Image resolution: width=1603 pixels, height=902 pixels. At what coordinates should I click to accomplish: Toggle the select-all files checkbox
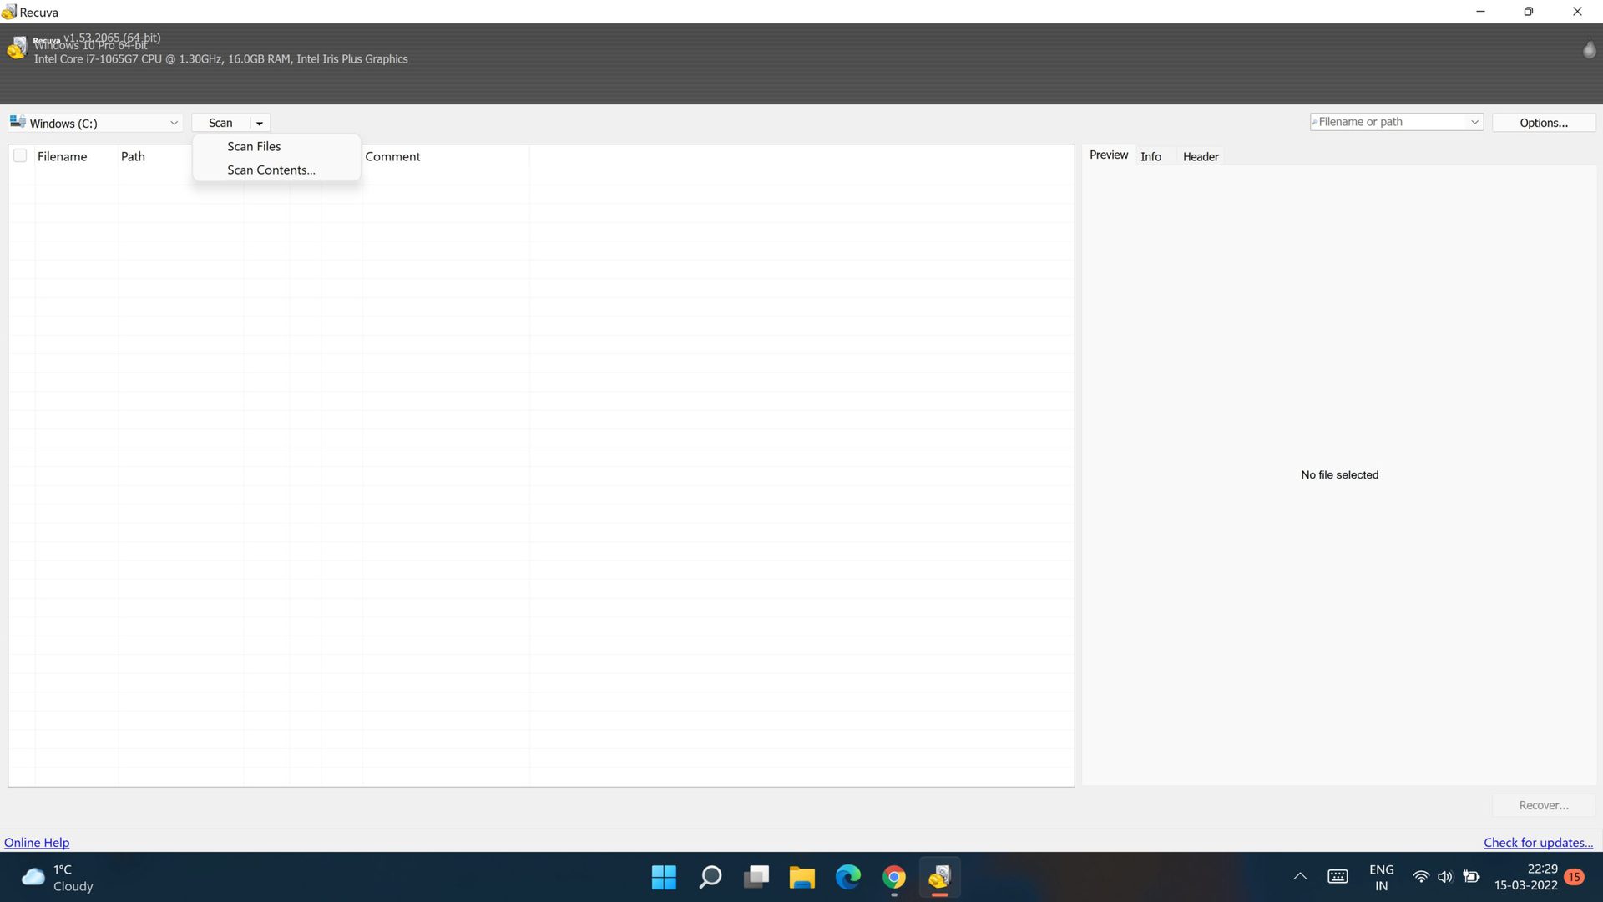20,156
